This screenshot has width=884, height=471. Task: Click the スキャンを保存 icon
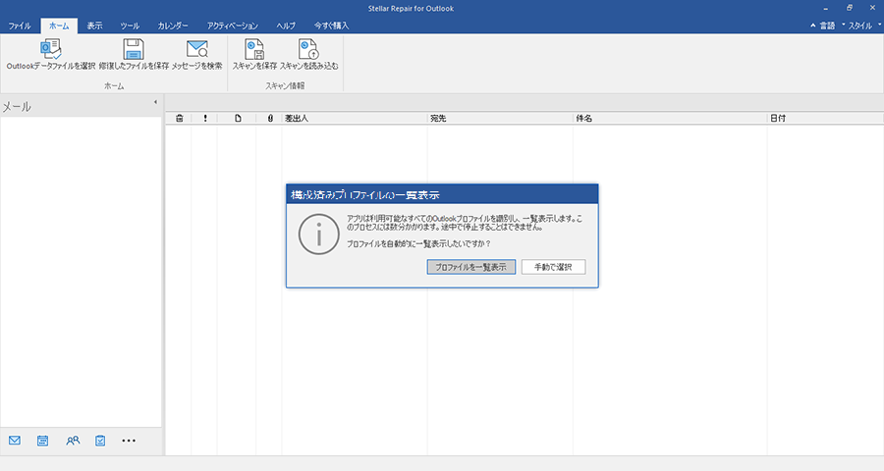click(x=254, y=49)
